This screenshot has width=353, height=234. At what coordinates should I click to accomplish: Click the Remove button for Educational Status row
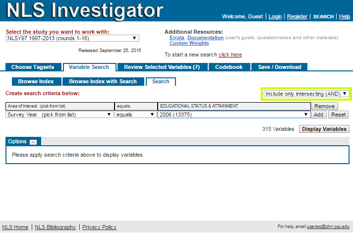(x=324, y=106)
